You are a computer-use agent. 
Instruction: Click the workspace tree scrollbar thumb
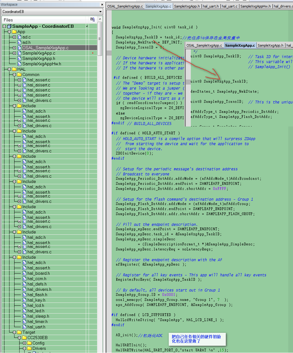coord(100,38)
